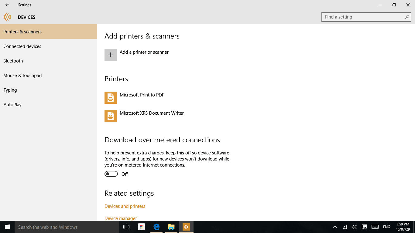Open the AutoPlay settings page

coord(12,105)
